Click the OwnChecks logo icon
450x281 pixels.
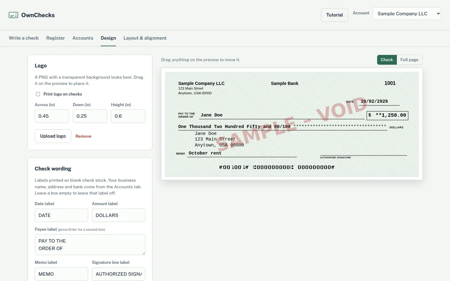pos(13,15)
